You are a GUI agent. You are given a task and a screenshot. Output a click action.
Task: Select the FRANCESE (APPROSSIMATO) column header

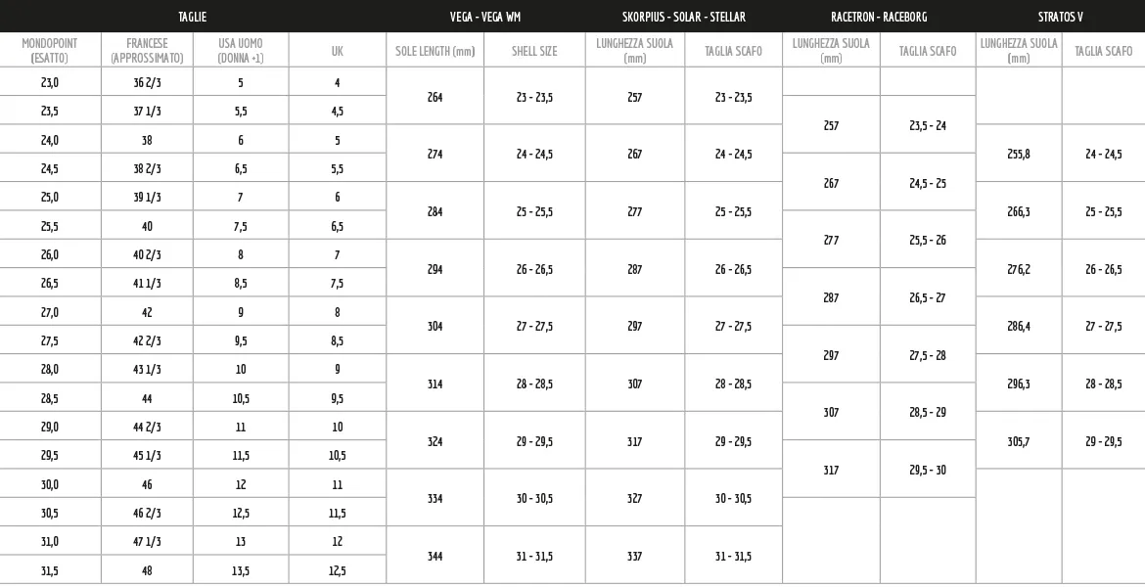click(147, 51)
